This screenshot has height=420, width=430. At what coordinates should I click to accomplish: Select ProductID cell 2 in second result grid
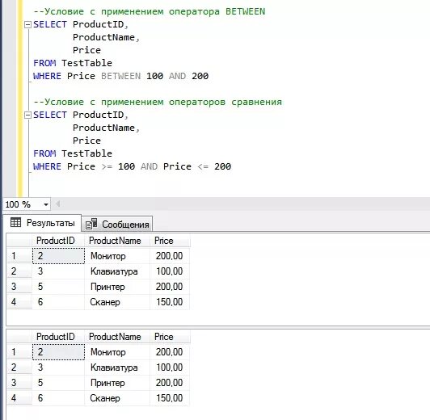pos(59,352)
